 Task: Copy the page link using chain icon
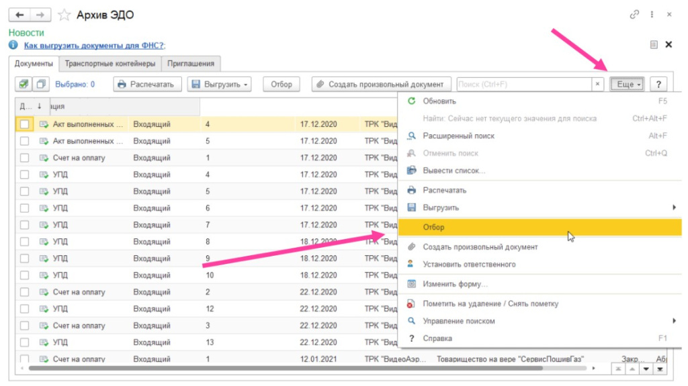click(634, 14)
